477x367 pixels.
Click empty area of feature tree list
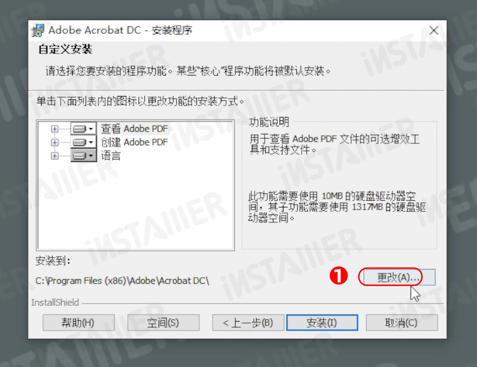[135, 207]
